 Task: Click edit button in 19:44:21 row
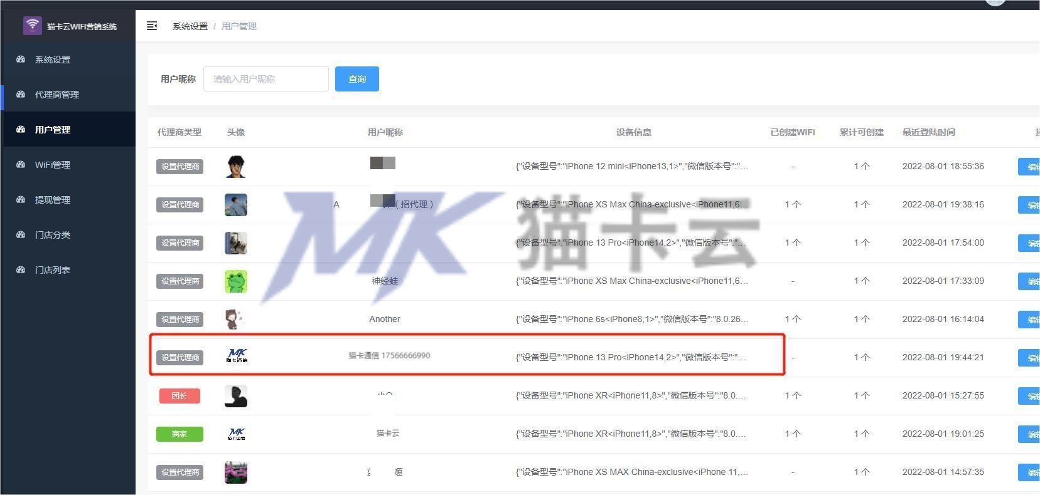pyautogui.click(x=1029, y=358)
